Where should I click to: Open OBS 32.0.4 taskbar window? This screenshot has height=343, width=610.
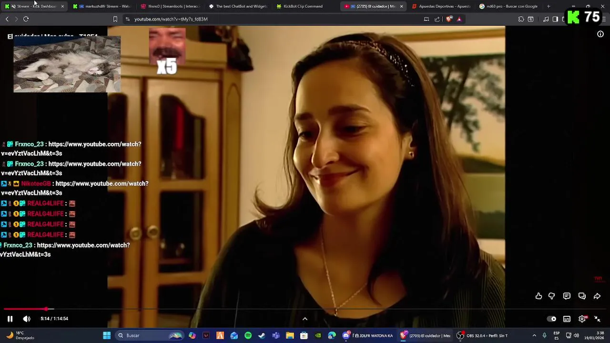[x=482, y=335]
